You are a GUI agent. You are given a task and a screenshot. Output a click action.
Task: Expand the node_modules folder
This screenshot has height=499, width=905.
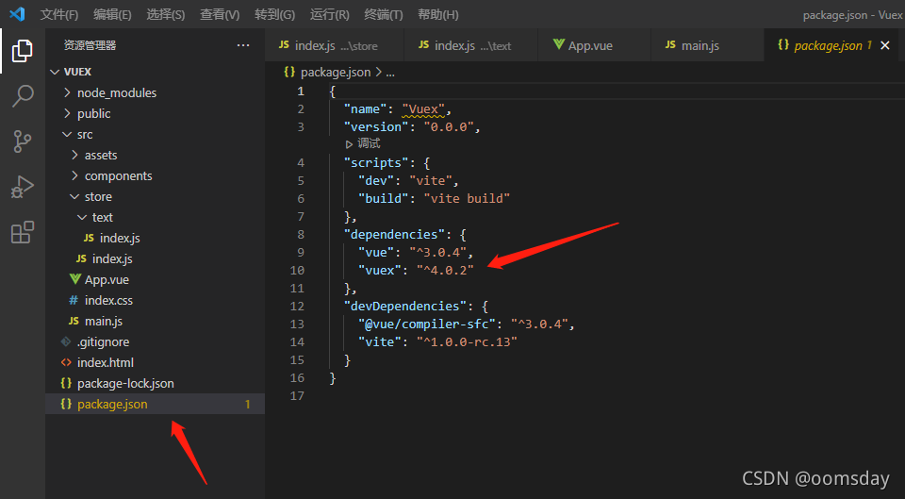click(x=155, y=92)
